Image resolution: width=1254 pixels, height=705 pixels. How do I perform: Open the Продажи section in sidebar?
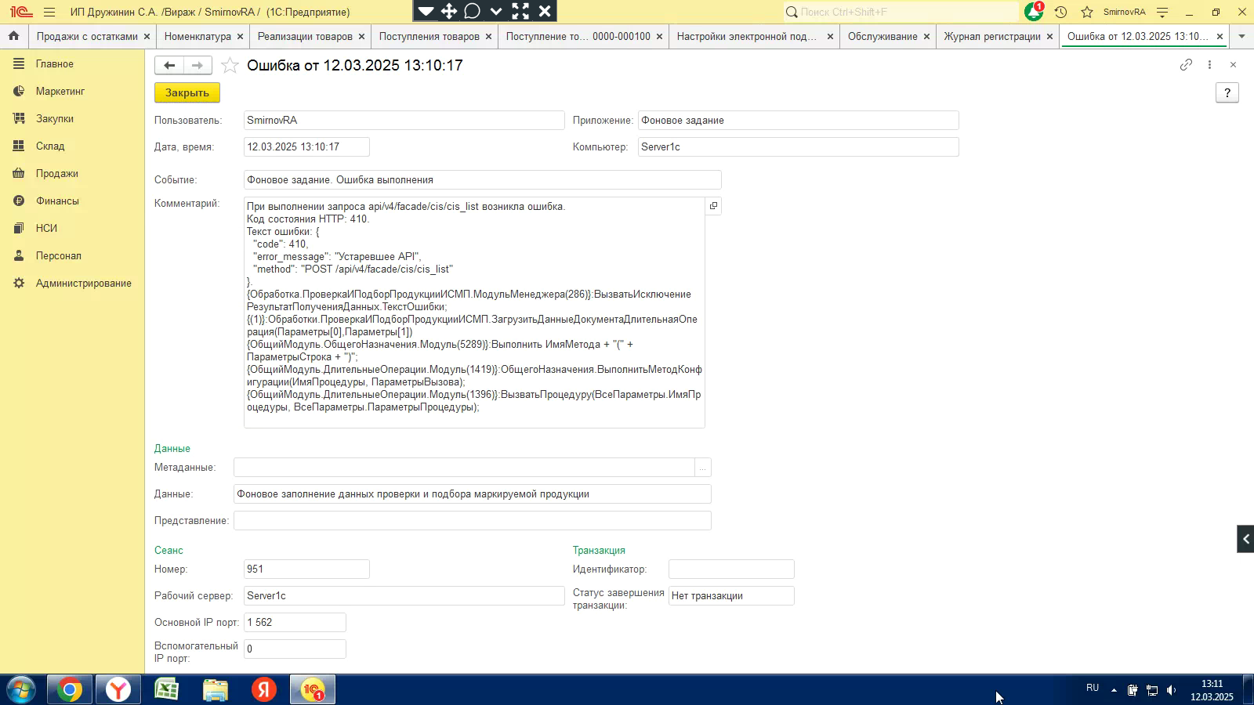(x=56, y=174)
